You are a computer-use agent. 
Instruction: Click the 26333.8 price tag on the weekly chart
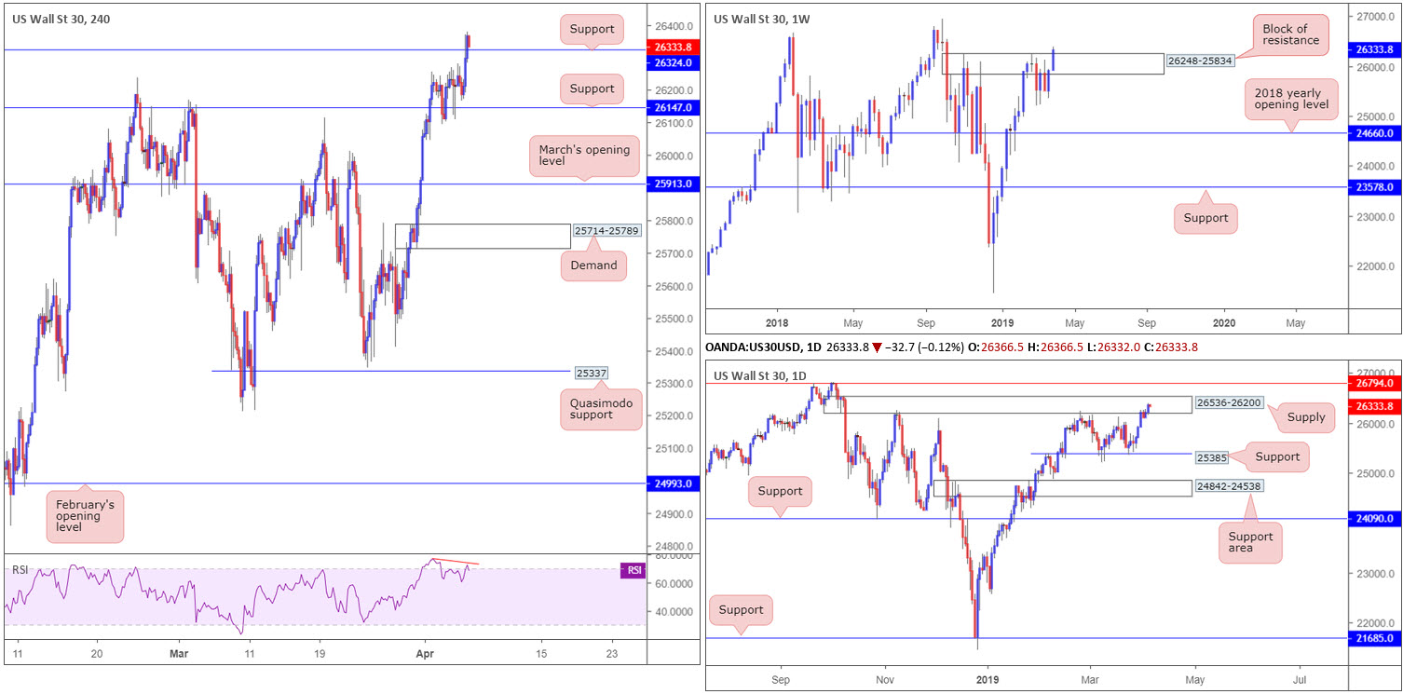click(1376, 51)
